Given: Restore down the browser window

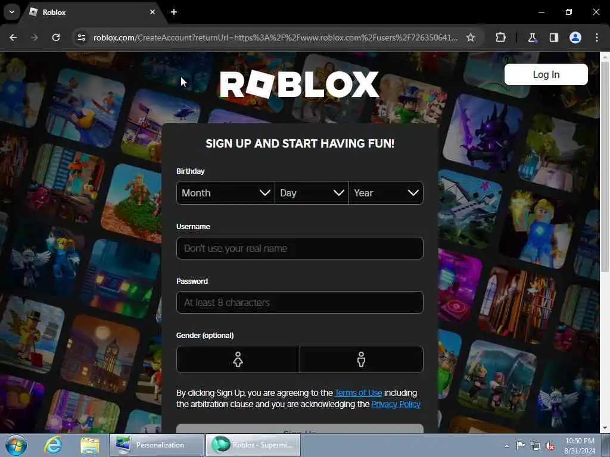Looking at the screenshot, I should (x=569, y=12).
